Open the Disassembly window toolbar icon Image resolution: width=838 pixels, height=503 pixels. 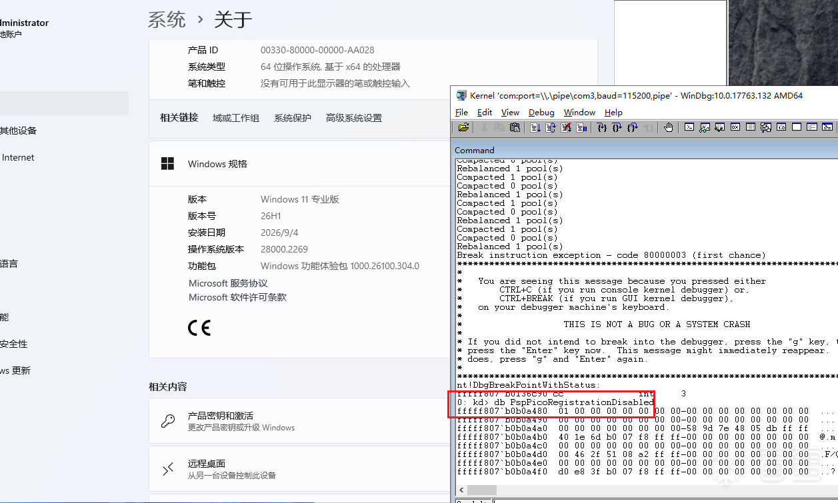pos(781,127)
